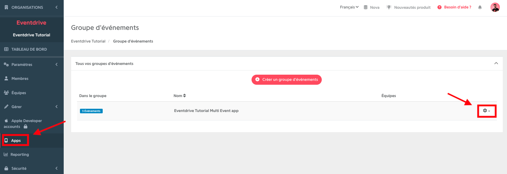Click the 3 Événements blue badge
Viewport: 507px width, 174px height.
tap(91, 111)
